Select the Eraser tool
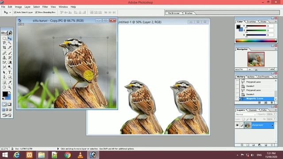 click(4, 62)
